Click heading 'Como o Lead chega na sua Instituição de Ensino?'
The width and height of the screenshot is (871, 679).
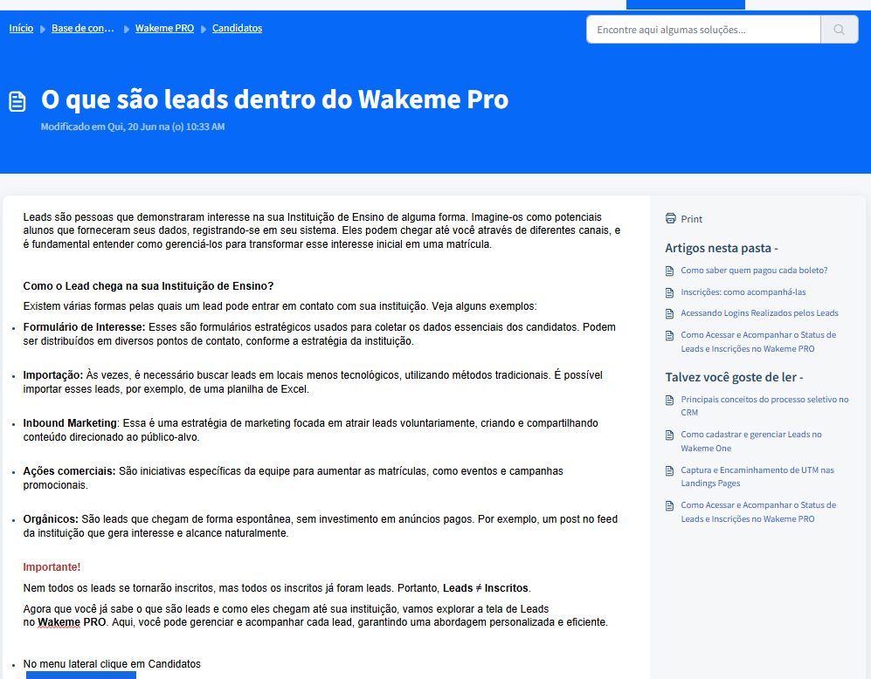click(x=149, y=286)
